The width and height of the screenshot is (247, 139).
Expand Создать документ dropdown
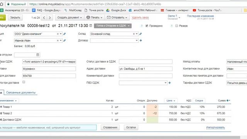[69, 17]
